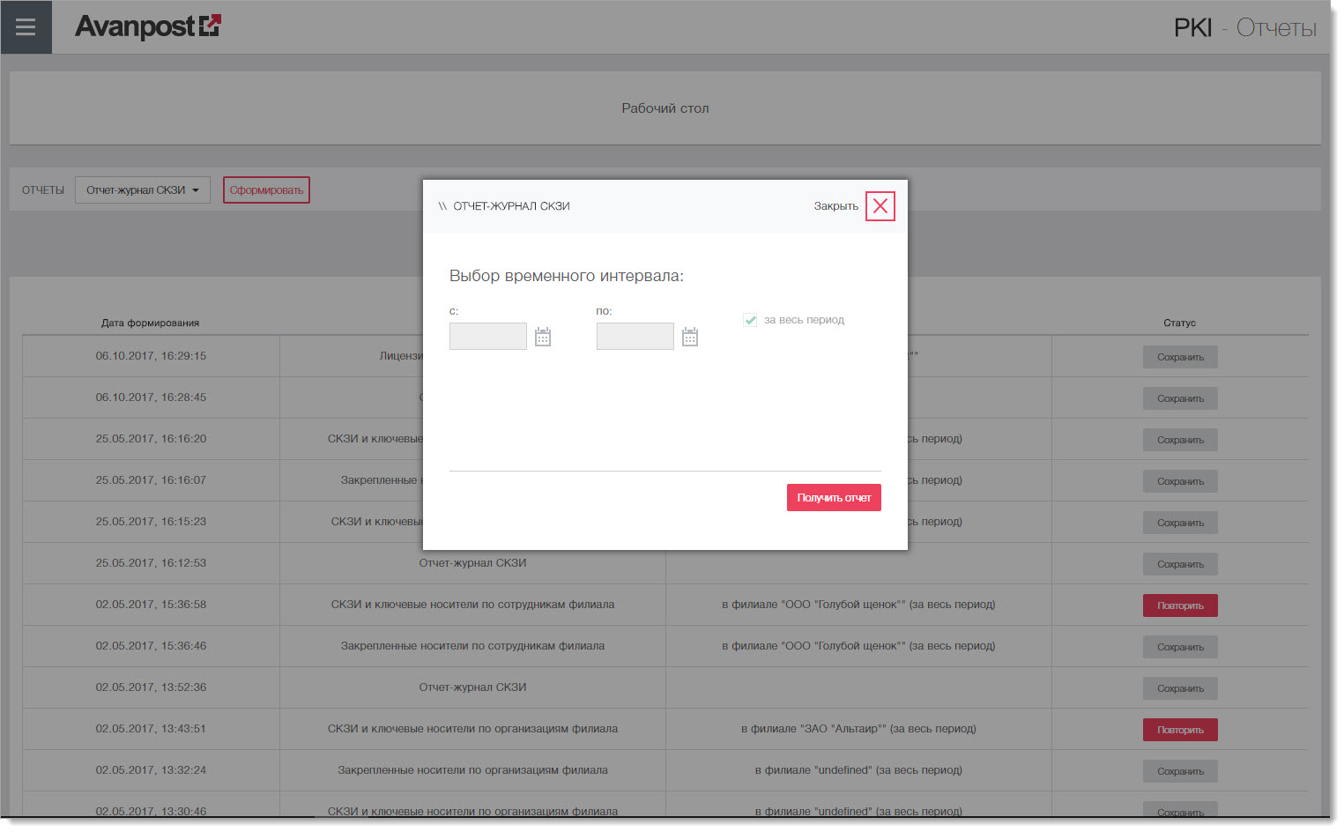The image size is (1344, 832).
Task: Save the report from 25.05.2017, 16:15:23
Action: 1180,523
